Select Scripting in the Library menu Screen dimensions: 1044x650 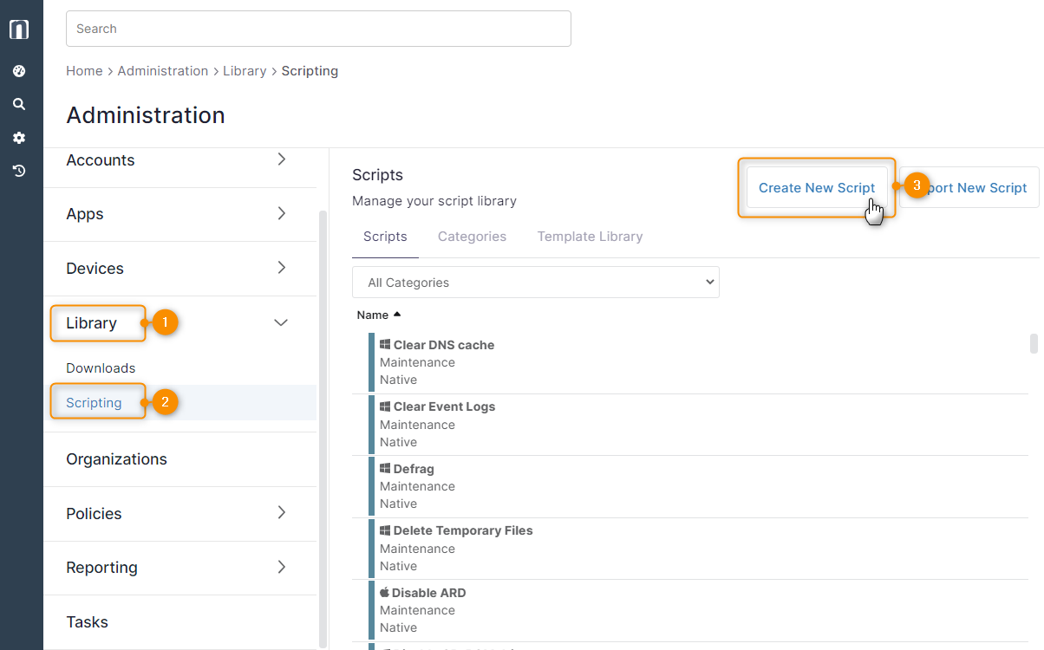[94, 403]
